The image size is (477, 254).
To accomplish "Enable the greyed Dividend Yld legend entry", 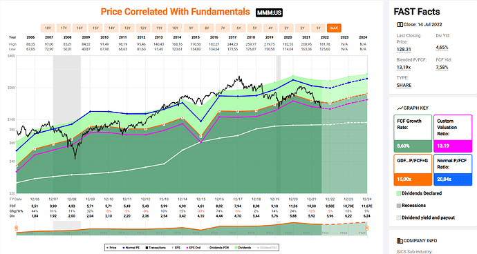I will (266, 248).
